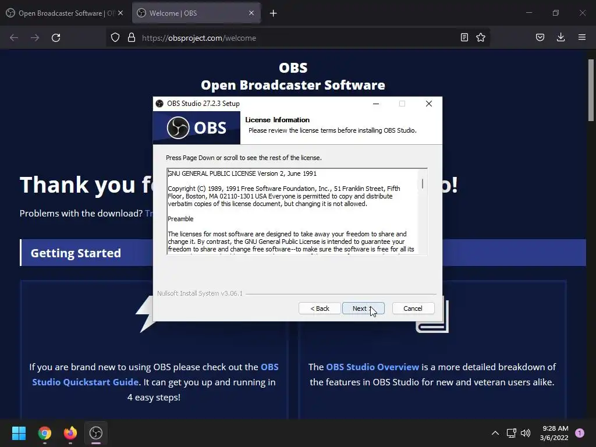Click 'Problems with the download?' text

point(81,213)
